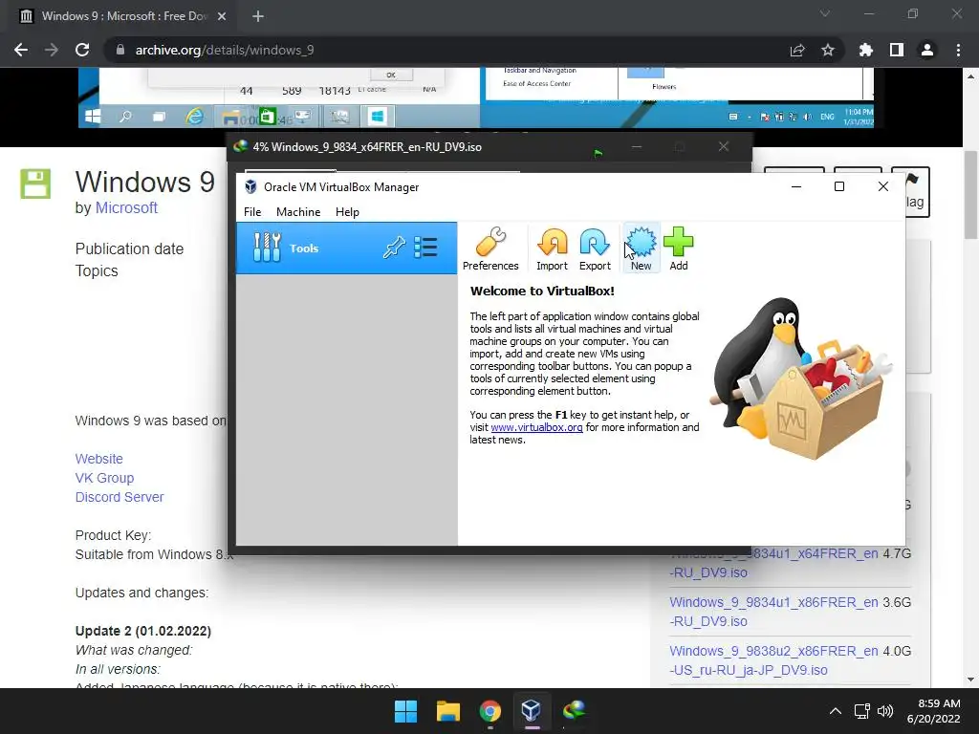979x734 pixels.
Task: Go back in the Chrome browser
Action: pos(21,50)
